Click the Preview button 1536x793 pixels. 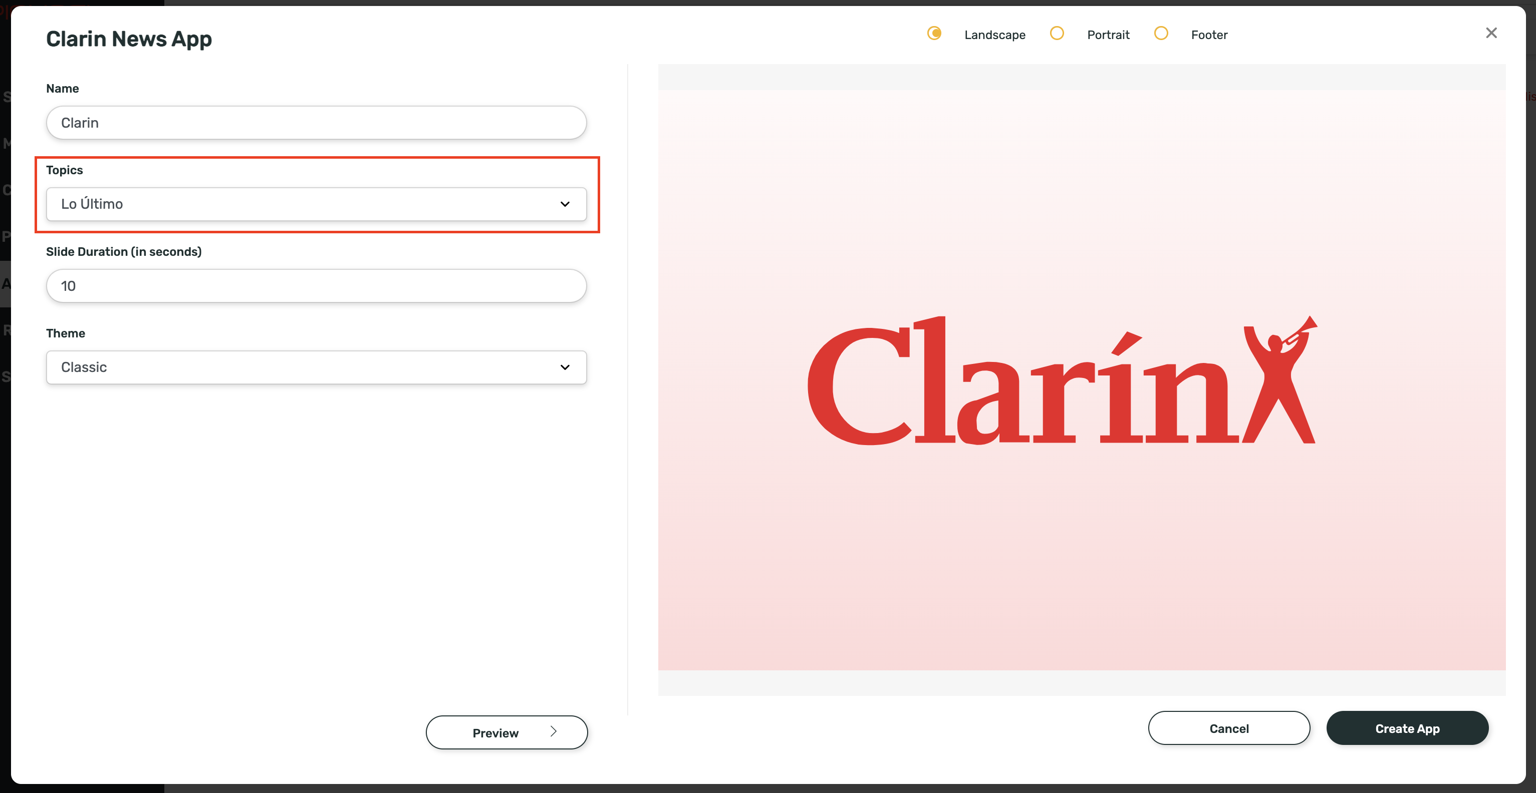(x=507, y=733)
